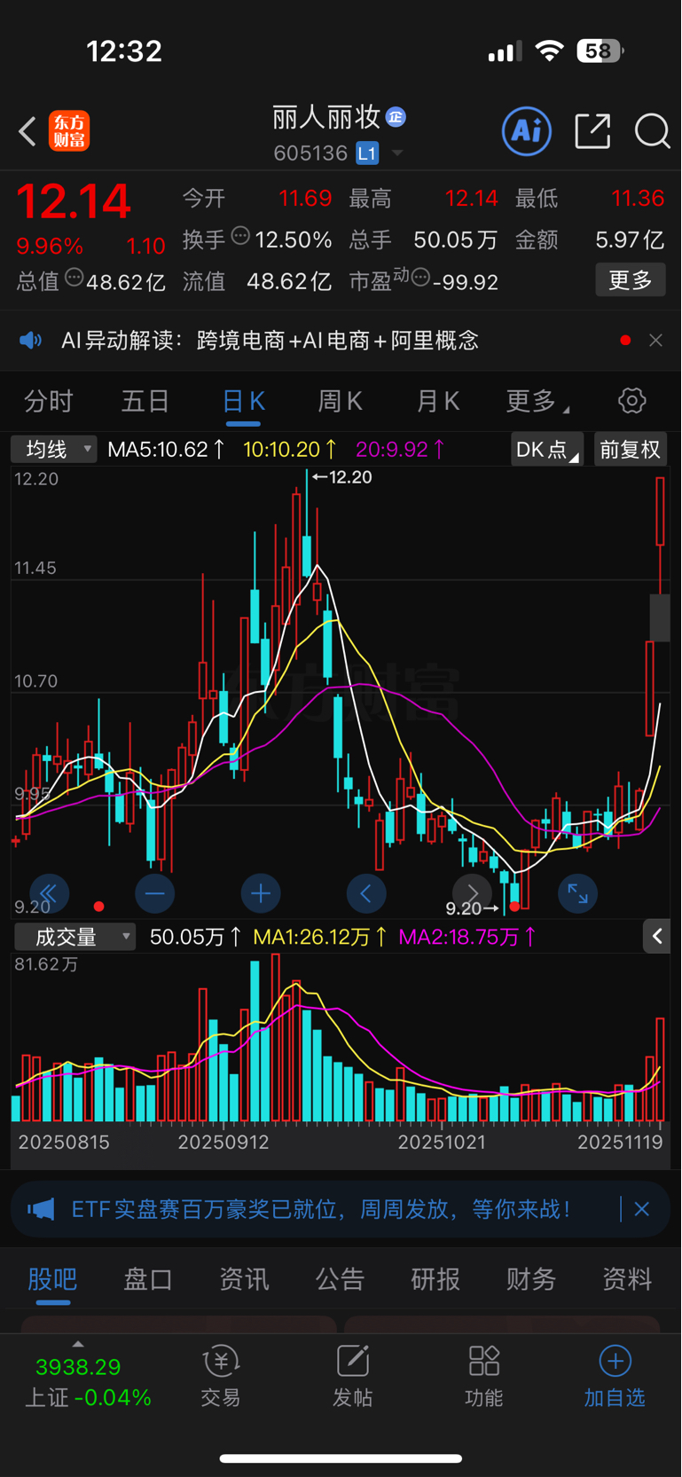This screenshot has height=1477, width=682.
Task: Zoom in chart with plus button
Action: coord(261,893)
